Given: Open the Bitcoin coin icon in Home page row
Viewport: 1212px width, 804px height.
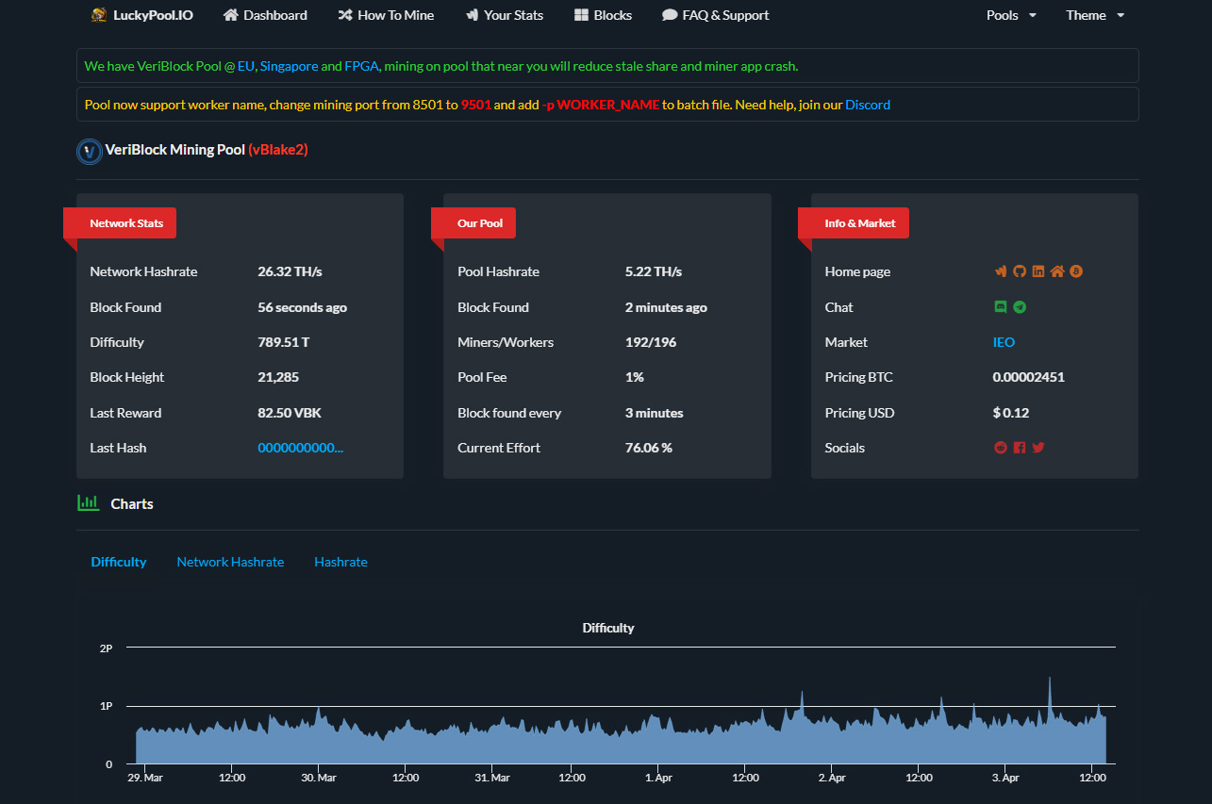Looking at the screenshot, I should click(1076, 271).
